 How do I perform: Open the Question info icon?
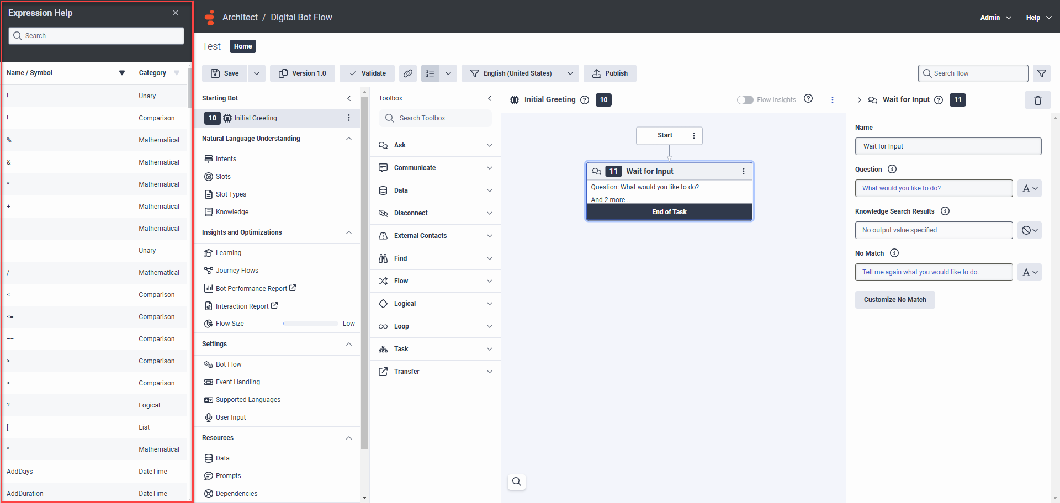click(892, 170)
